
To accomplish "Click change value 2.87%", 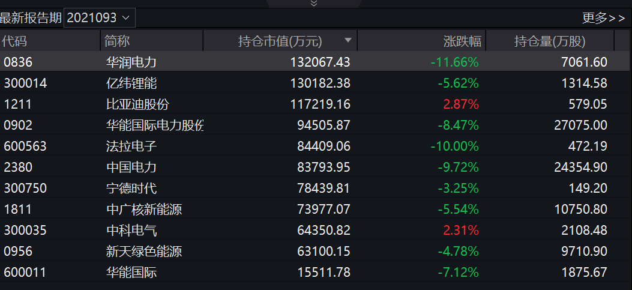I will pos(461,104).
